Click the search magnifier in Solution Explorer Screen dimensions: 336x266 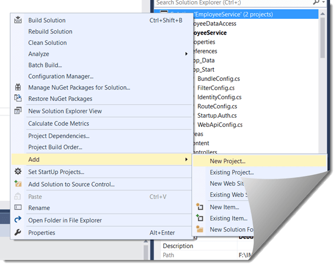click(x=316, y=2)
